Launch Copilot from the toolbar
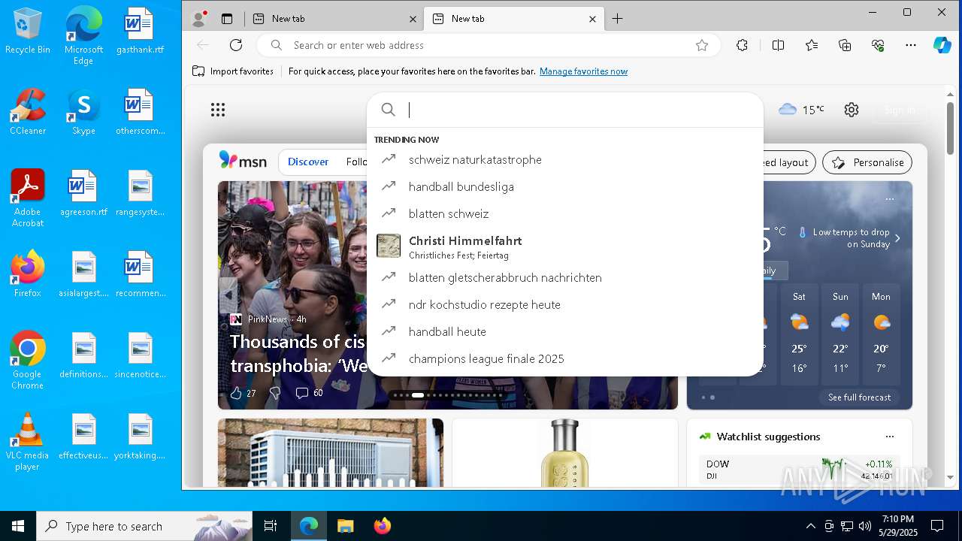Image resolution: width=962 pixels, height=541 pixels. point(942,45)
